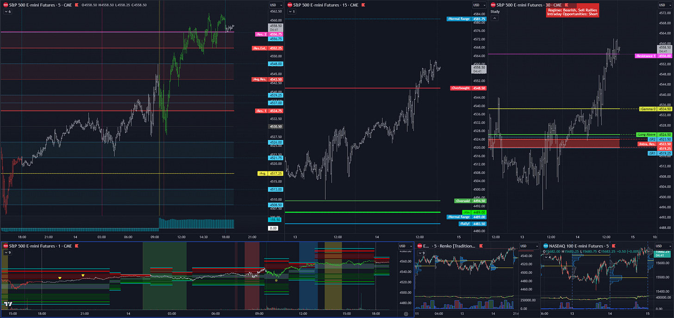Click the current price 4558.50 tag on the 5-minute chart

pyautogui.click(x=276, y=27)
